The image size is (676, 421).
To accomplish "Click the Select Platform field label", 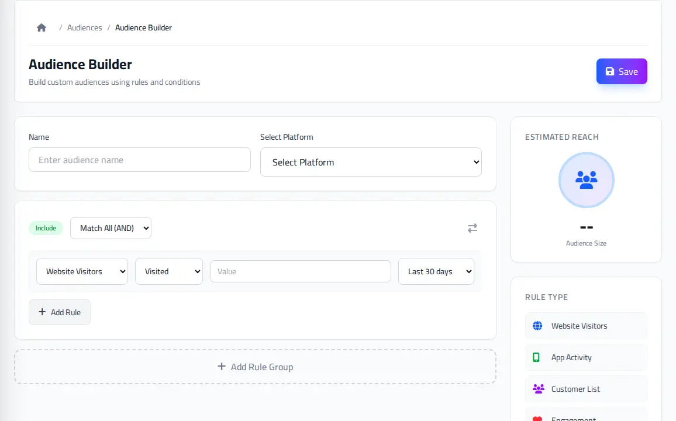I will click(x=287, y=137).
